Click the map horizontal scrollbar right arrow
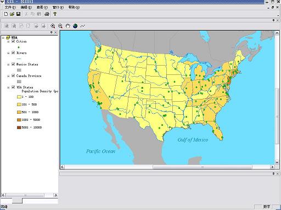The height and width of the screenshot is (210, 281). [272, 167]
